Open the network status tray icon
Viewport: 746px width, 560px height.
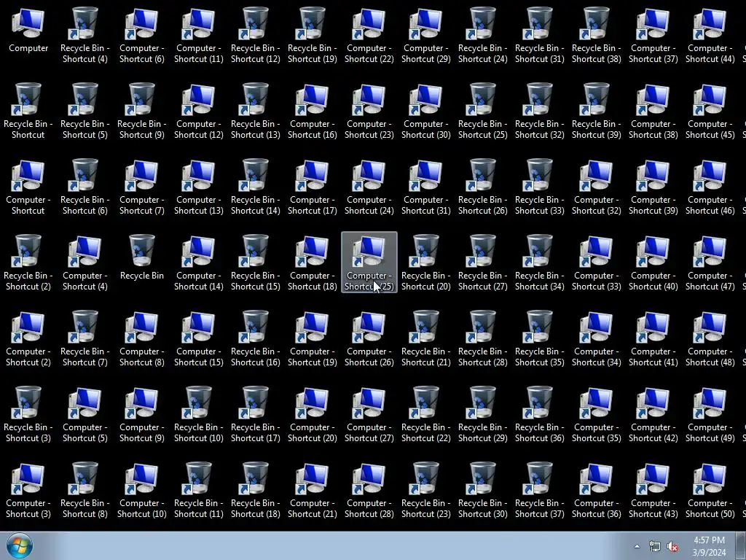(x=655, y=547)
